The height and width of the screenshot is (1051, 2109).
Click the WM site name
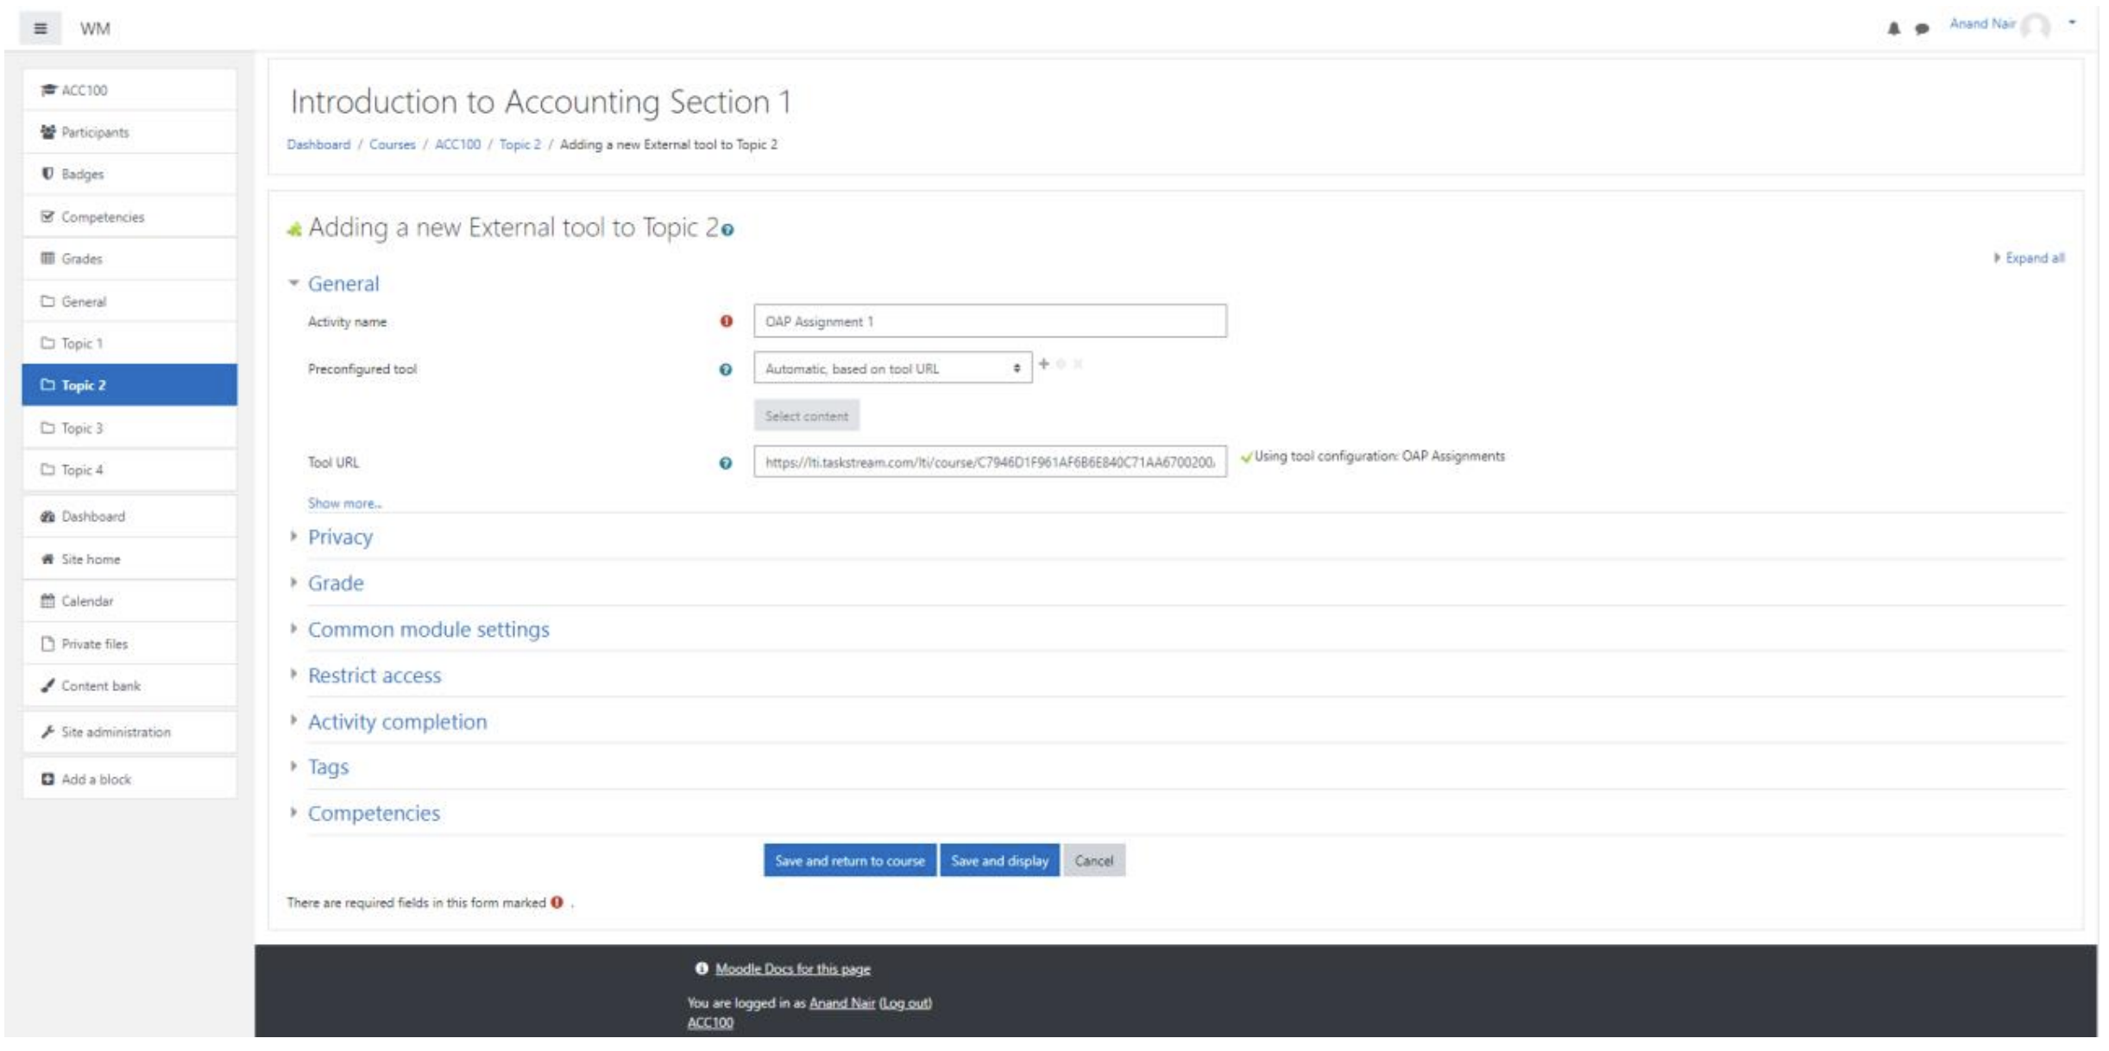coord(95,28)
